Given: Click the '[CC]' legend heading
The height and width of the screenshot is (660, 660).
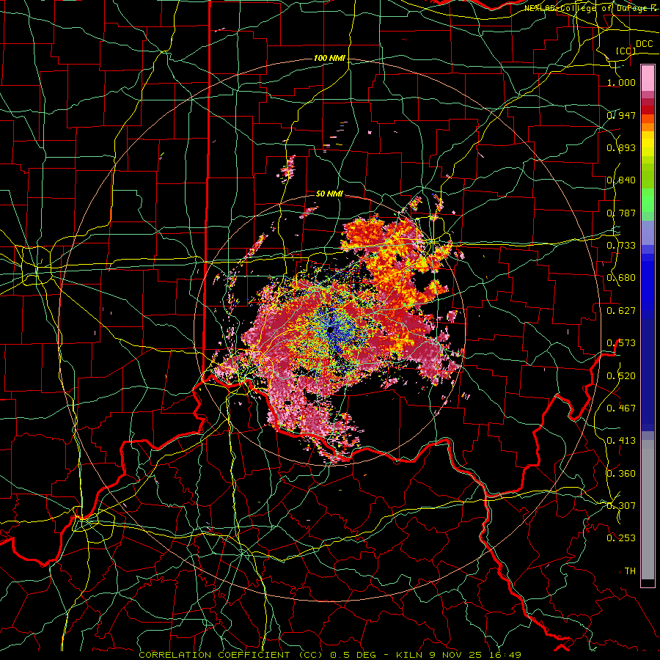Looking at the screenshot, I should 626,51.
